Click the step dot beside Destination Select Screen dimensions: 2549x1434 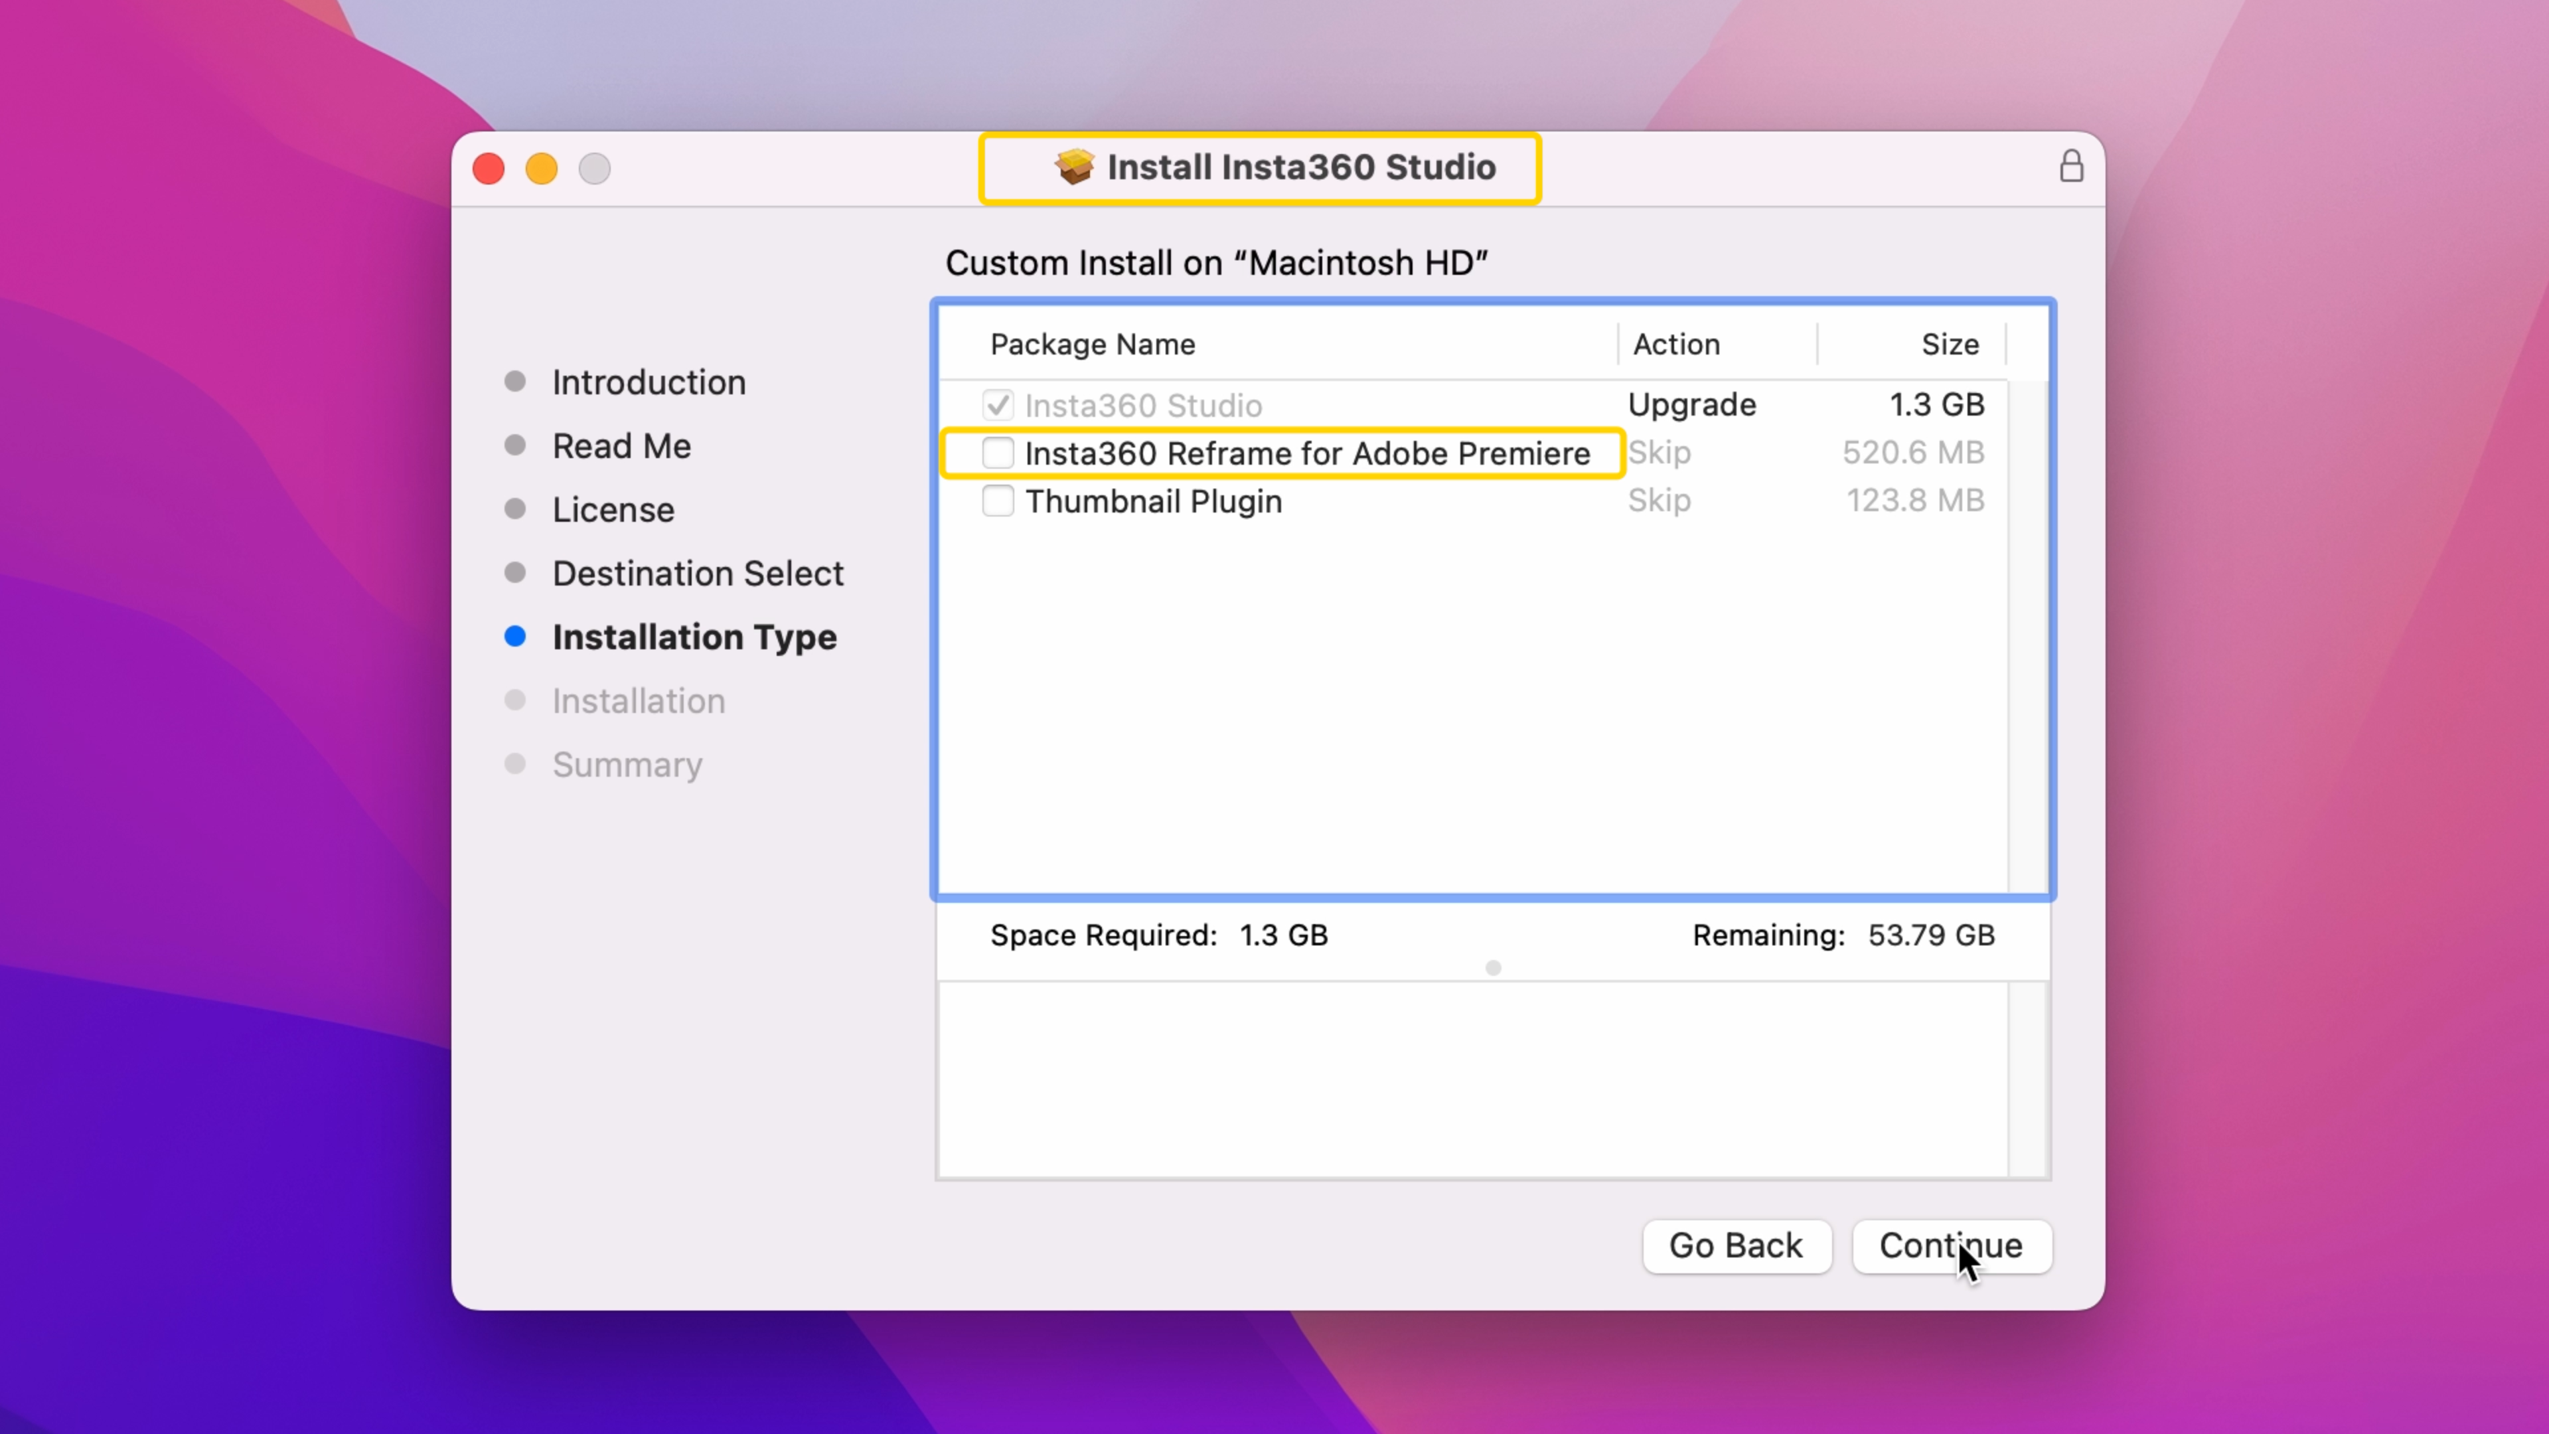(516, 572)
